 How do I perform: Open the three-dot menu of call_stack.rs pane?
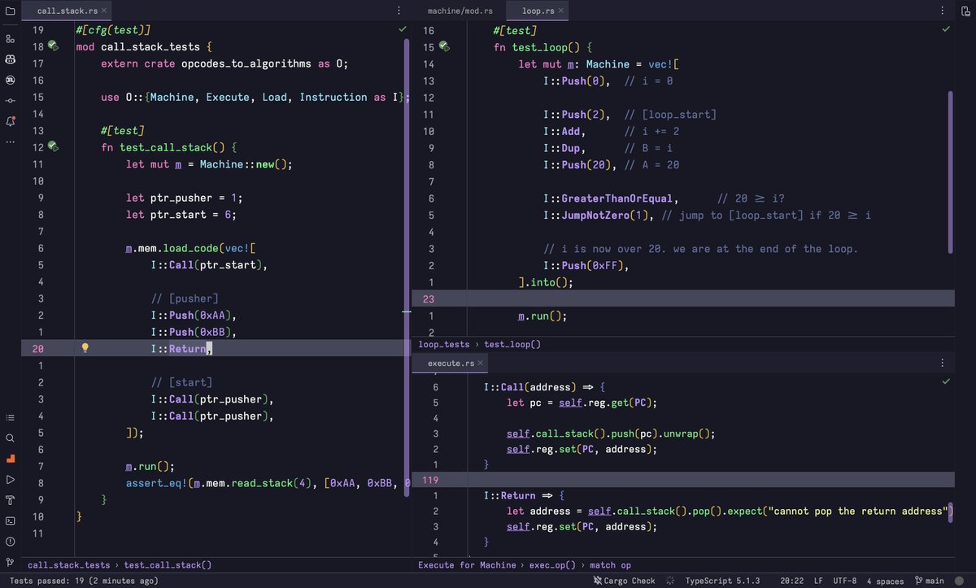399,11
